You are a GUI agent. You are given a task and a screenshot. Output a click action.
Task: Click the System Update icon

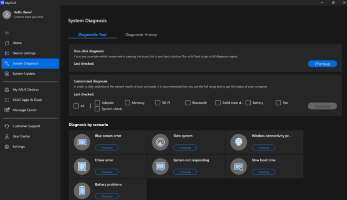pos(7,74)
